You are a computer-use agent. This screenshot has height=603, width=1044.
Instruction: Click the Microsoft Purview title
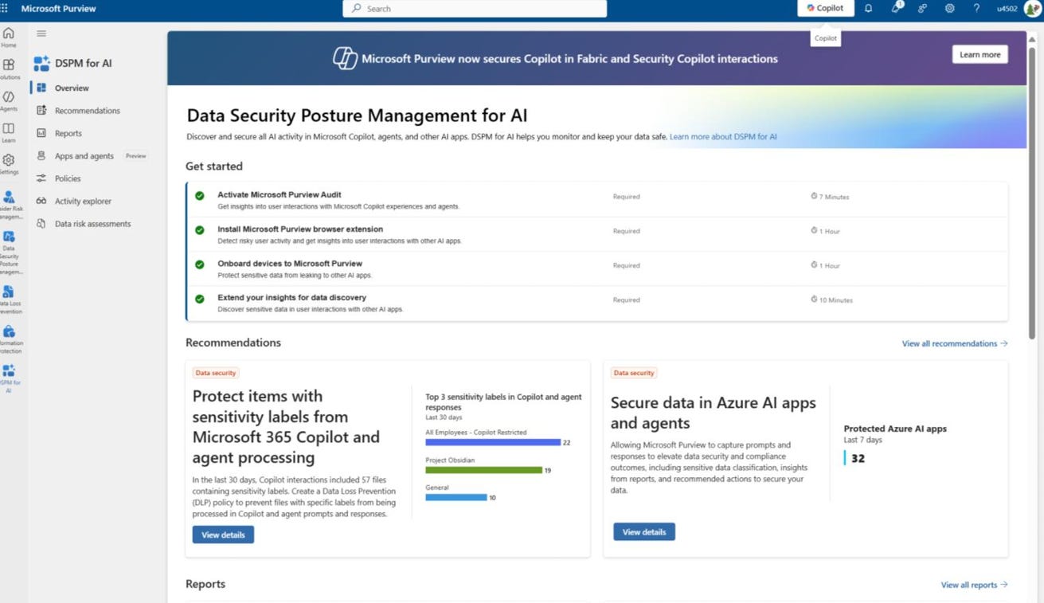58,9
